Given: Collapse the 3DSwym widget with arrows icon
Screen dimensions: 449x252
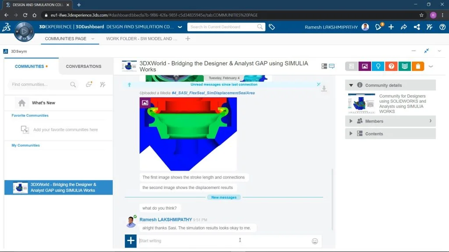Looking at the screenshot, I should point(426,51).
